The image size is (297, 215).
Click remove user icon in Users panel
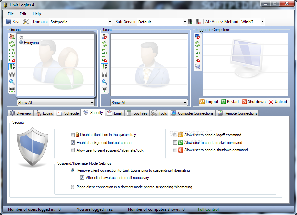point(104,36)
